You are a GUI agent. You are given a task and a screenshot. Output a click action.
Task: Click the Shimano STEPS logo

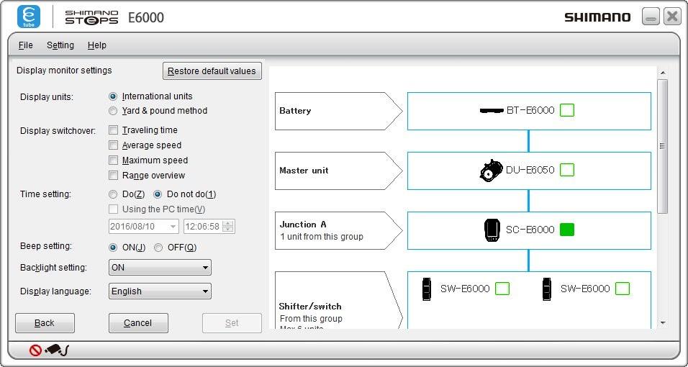[91, 17]
